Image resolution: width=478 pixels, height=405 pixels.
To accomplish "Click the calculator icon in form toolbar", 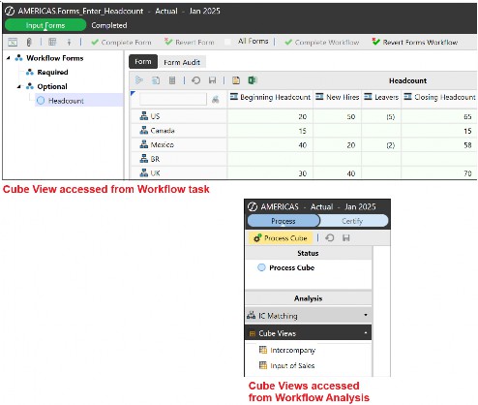I will (172, 80).
